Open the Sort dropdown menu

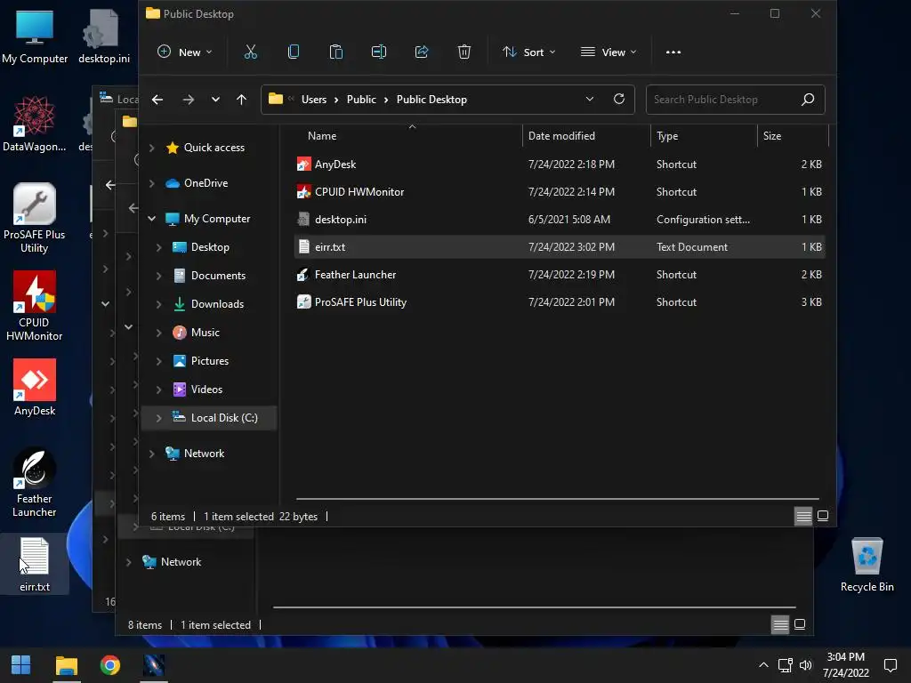point(528,52)
